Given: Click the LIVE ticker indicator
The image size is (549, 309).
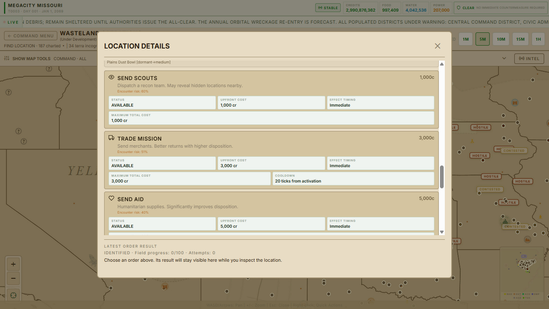Looking at the screenshot, I should click(11, 22).
